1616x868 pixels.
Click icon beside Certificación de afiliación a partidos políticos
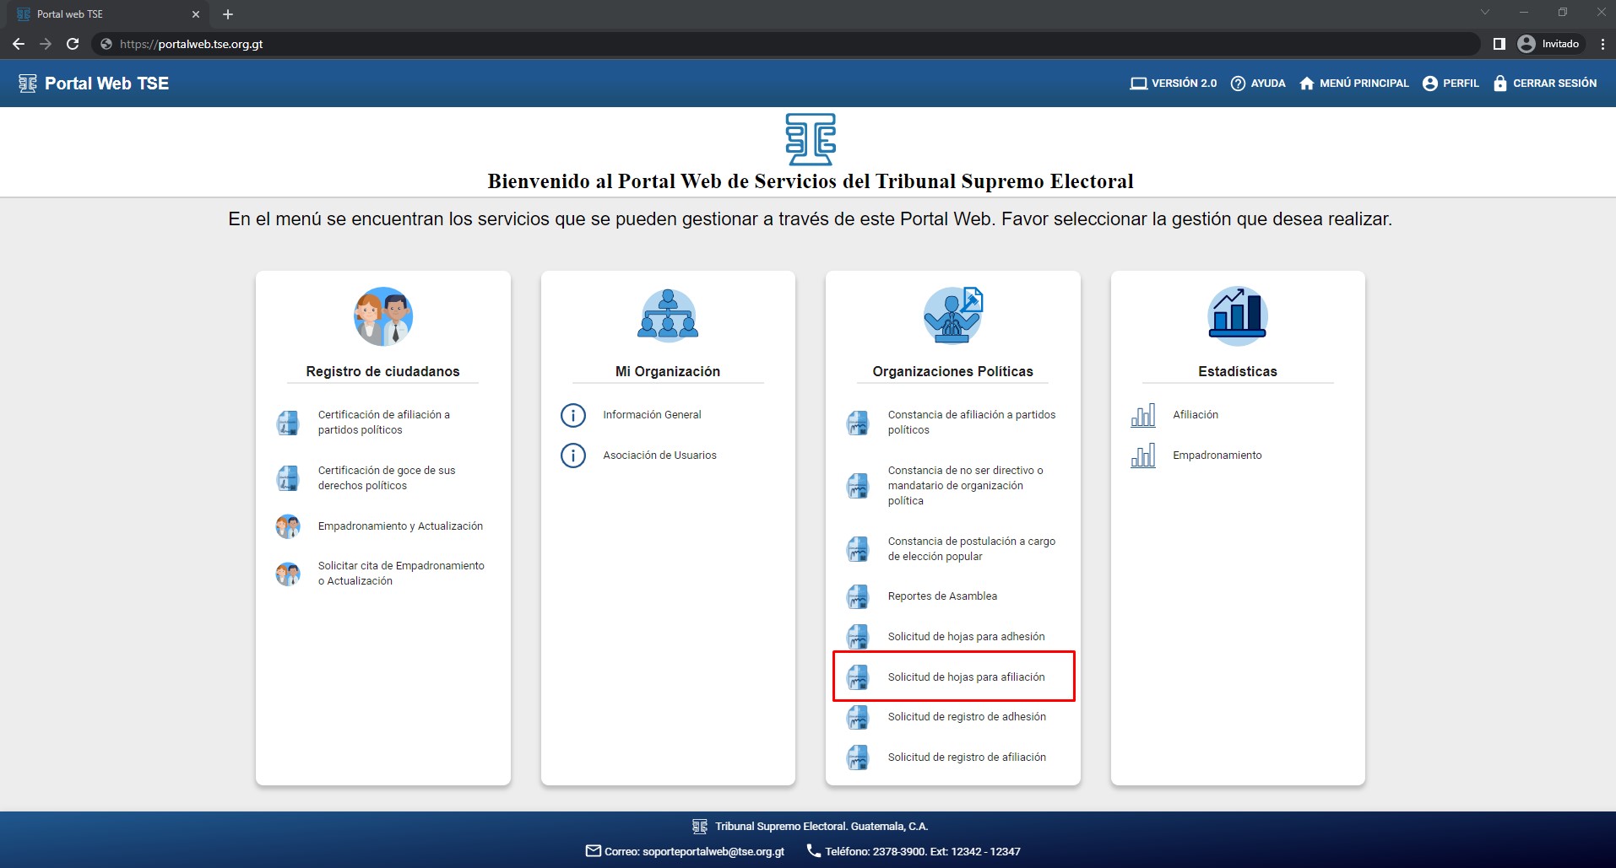coord(288,423)
